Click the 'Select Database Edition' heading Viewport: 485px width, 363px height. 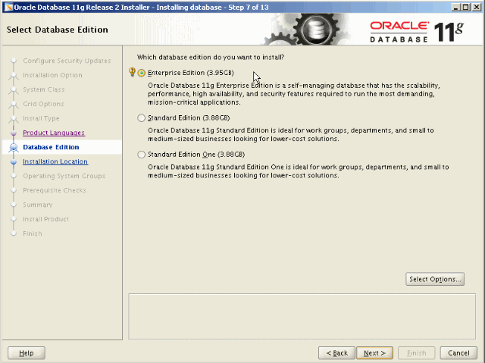(x=58, y=30)
